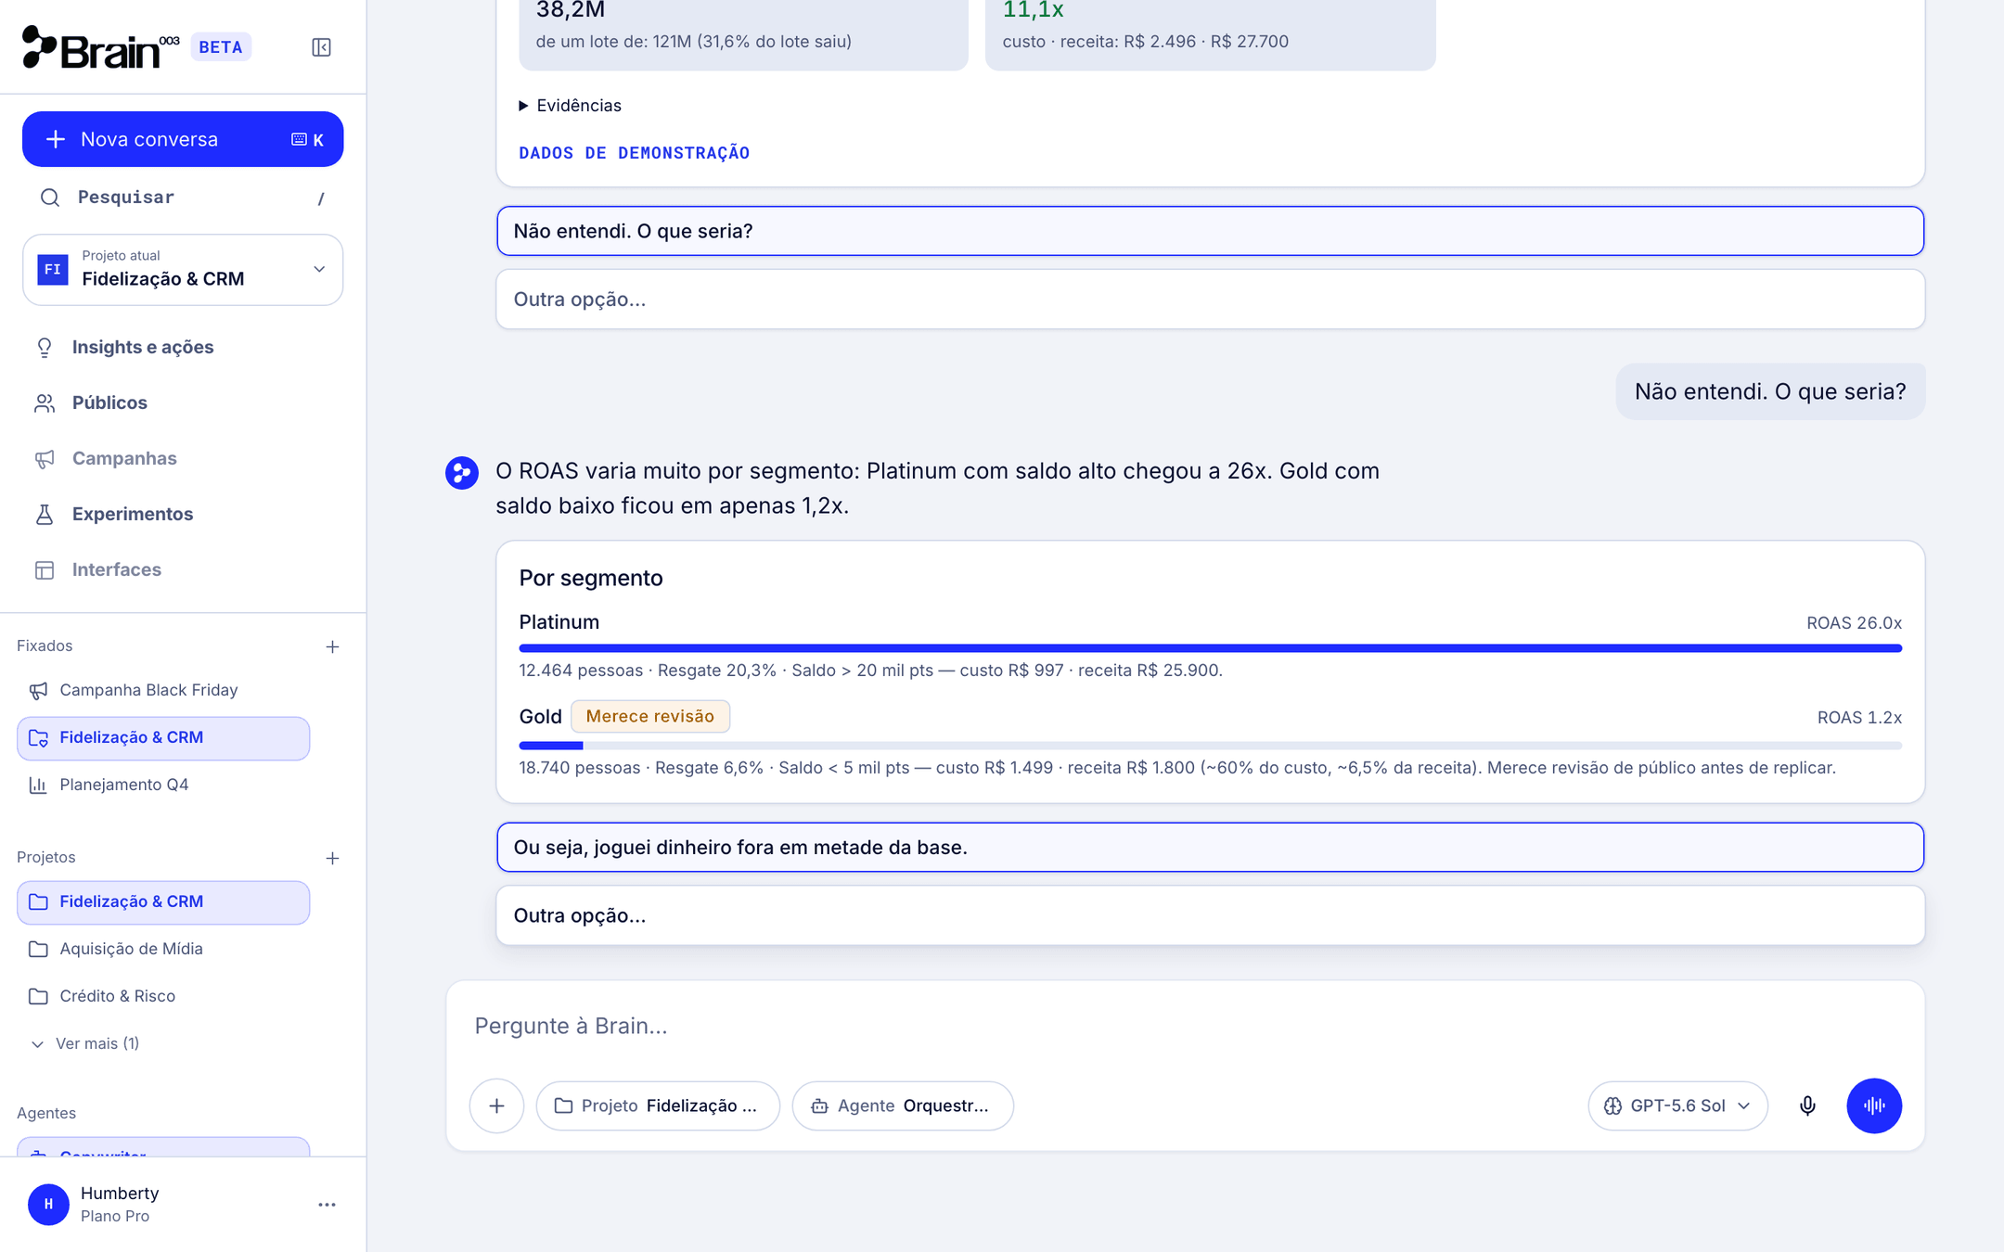The height and width of the screenshot is (1252, 2004).
Task: Click the Gold ROAS progress bar
Action: pos(1210,745)
